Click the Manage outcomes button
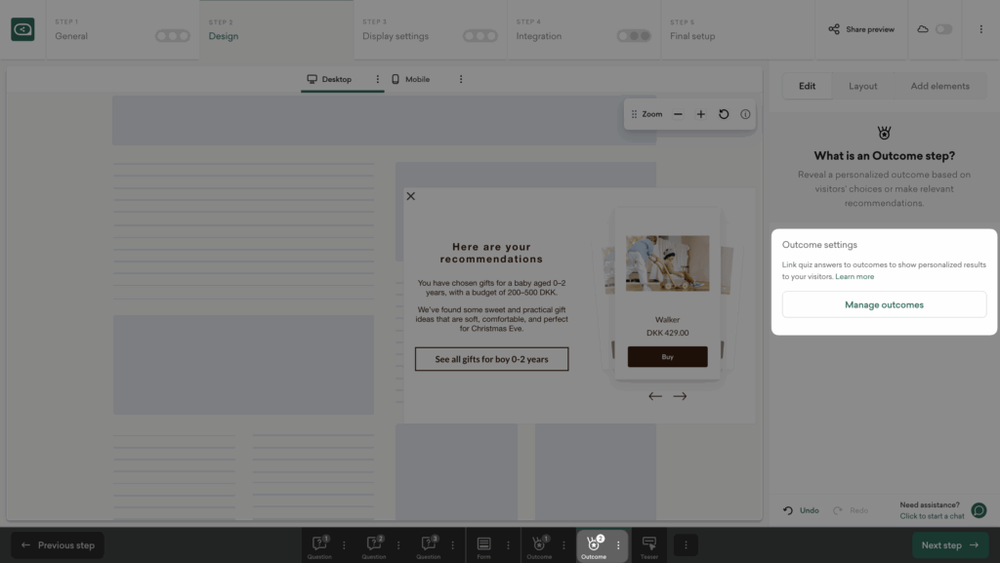 [884, 304]
